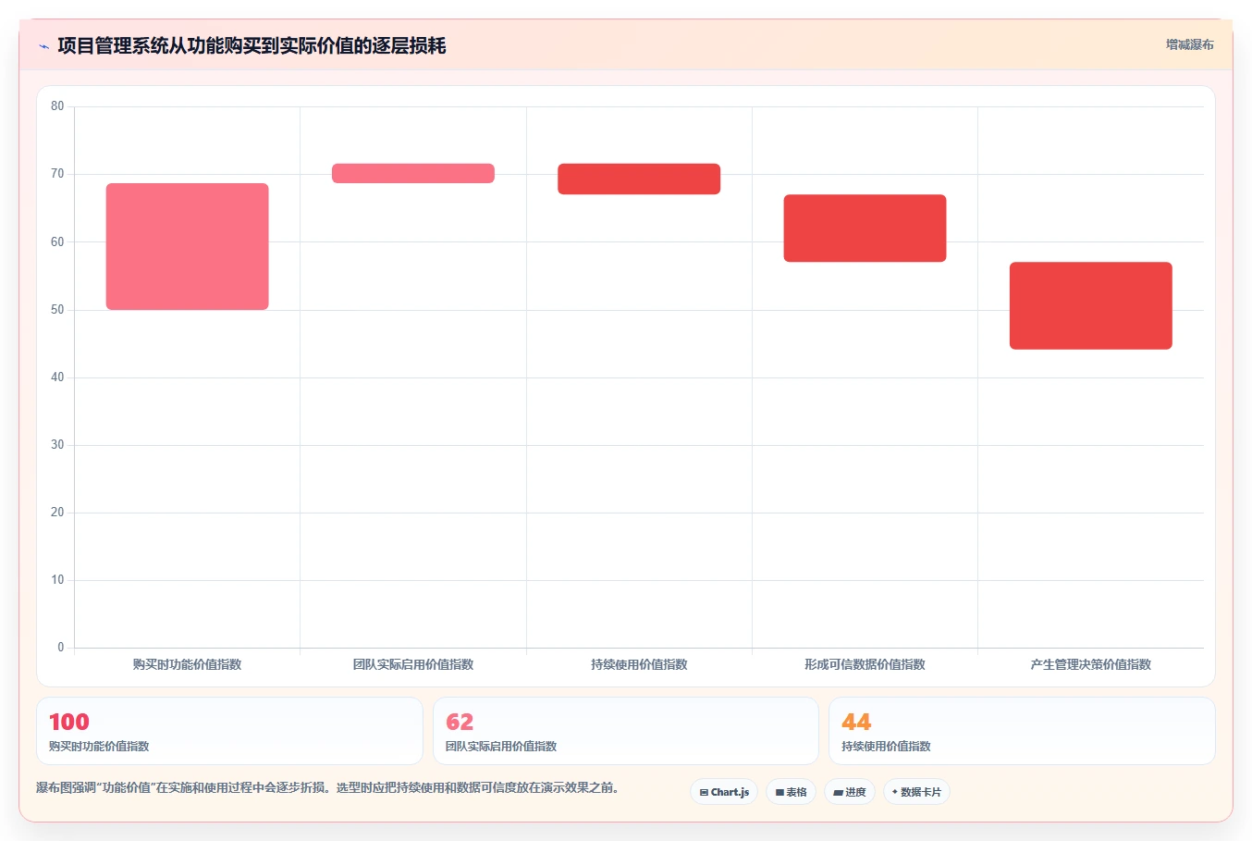This screenshot has width=1252, height=841.
Task: Click the 产生管理决策价值指数 axis label
Action: [1091, 664]
